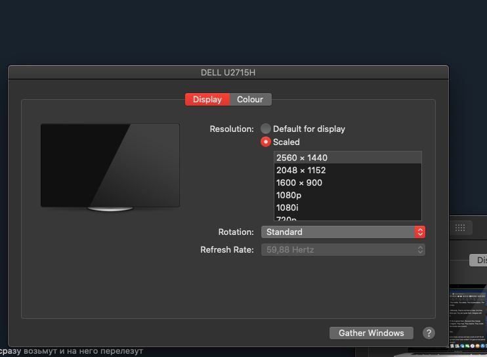
Task: Click the Gather Windows button
Action: coord(371,333)
